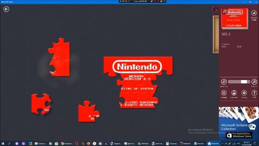Open puzzle Settings gear icon
The width and height of the screenshot is (259, 146).
(x=244, y=93)
